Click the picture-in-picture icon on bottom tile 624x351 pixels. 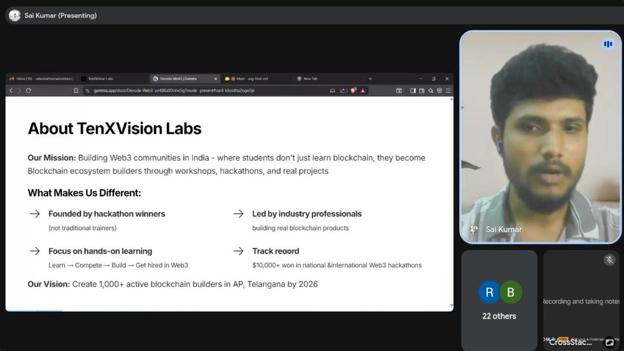coord(610,342)
